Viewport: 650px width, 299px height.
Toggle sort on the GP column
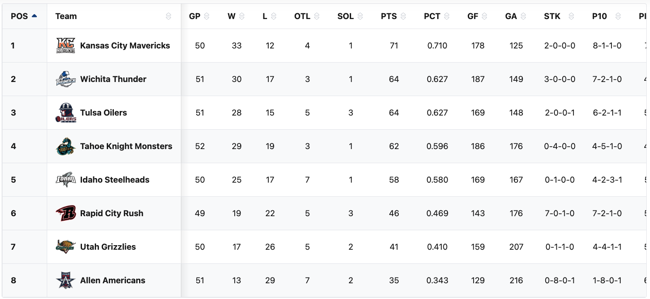[x=207, y=16]
